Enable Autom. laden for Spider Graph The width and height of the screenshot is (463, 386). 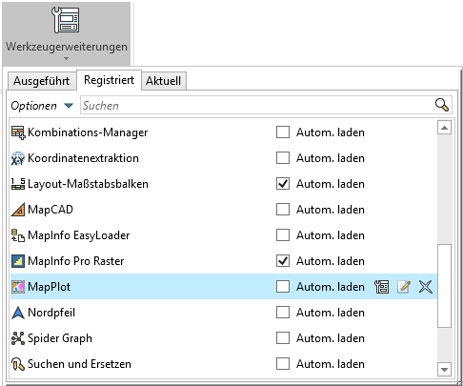pyautogui.click(x=283, y=338)
